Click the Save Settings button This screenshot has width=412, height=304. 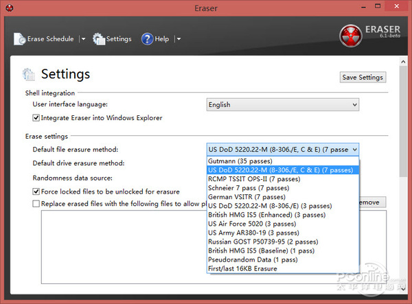pyautogui.click(x=363, y=77)
